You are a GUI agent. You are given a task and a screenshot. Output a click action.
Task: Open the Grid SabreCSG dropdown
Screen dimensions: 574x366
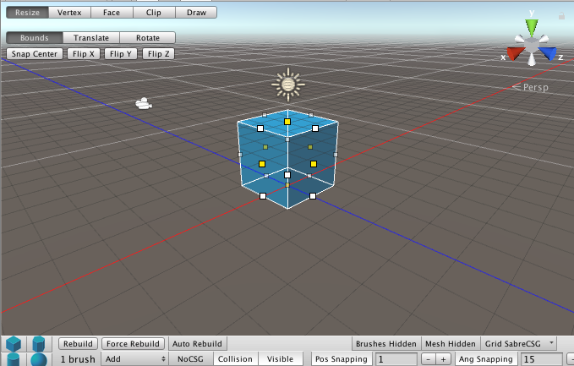pos(519,344)
